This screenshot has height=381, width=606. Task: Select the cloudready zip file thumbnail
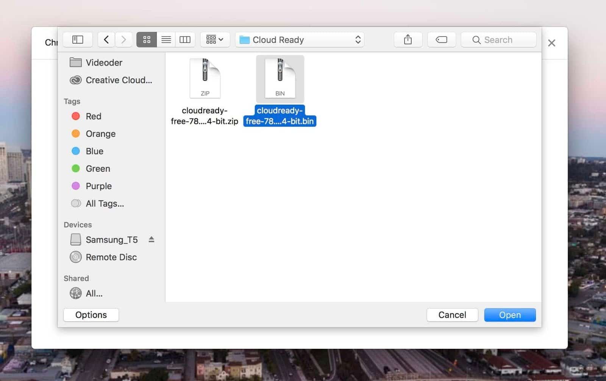coord(205,78)
